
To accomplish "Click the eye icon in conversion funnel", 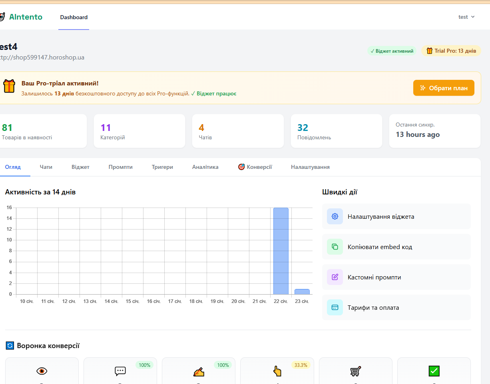I will [x=42, y=371].
